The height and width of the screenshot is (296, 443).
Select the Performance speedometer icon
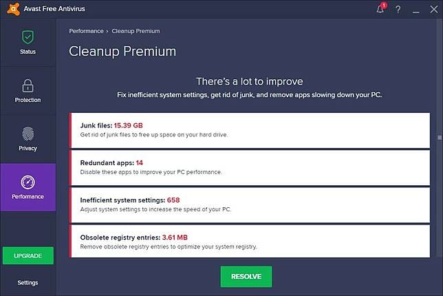(x=28, y=182)
